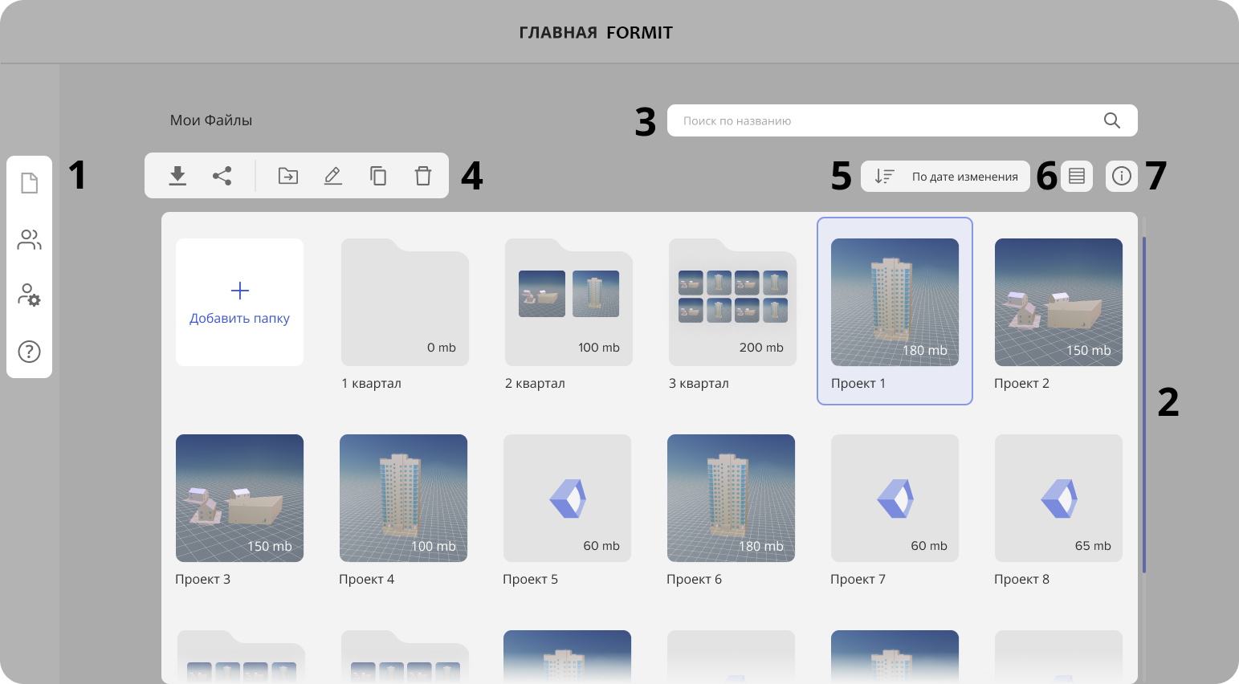Open user settings in the sidebar

tap(29, 295)
